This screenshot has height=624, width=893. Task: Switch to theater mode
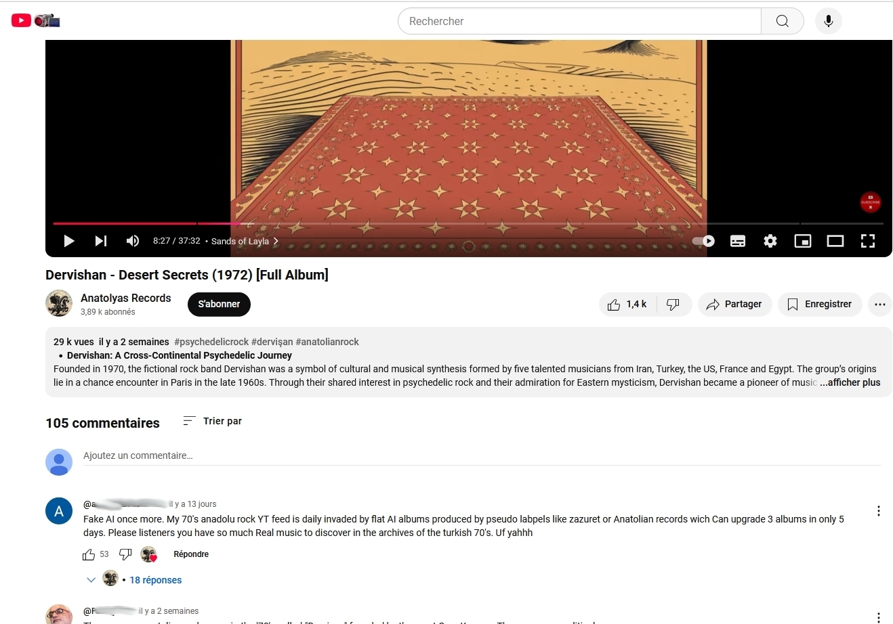835,241
